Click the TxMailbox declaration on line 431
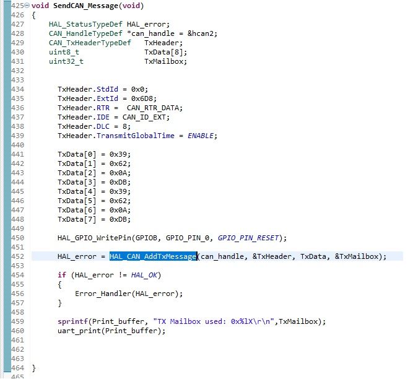The image size is (413, 379). pyautogui.click(x=163, y=61)
